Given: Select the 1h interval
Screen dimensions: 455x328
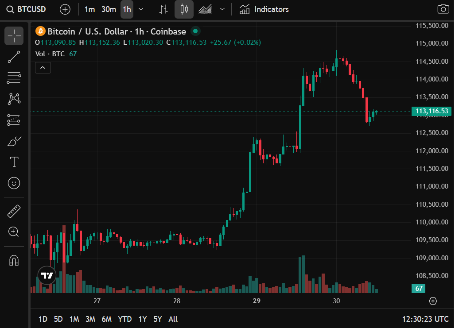Looking at the screenshot, I should pos(127,9).
